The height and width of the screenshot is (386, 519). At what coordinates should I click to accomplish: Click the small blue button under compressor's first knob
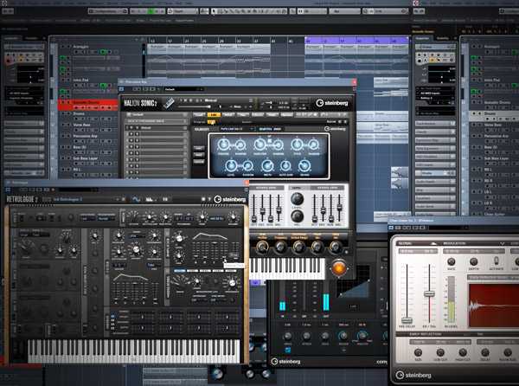288,350
